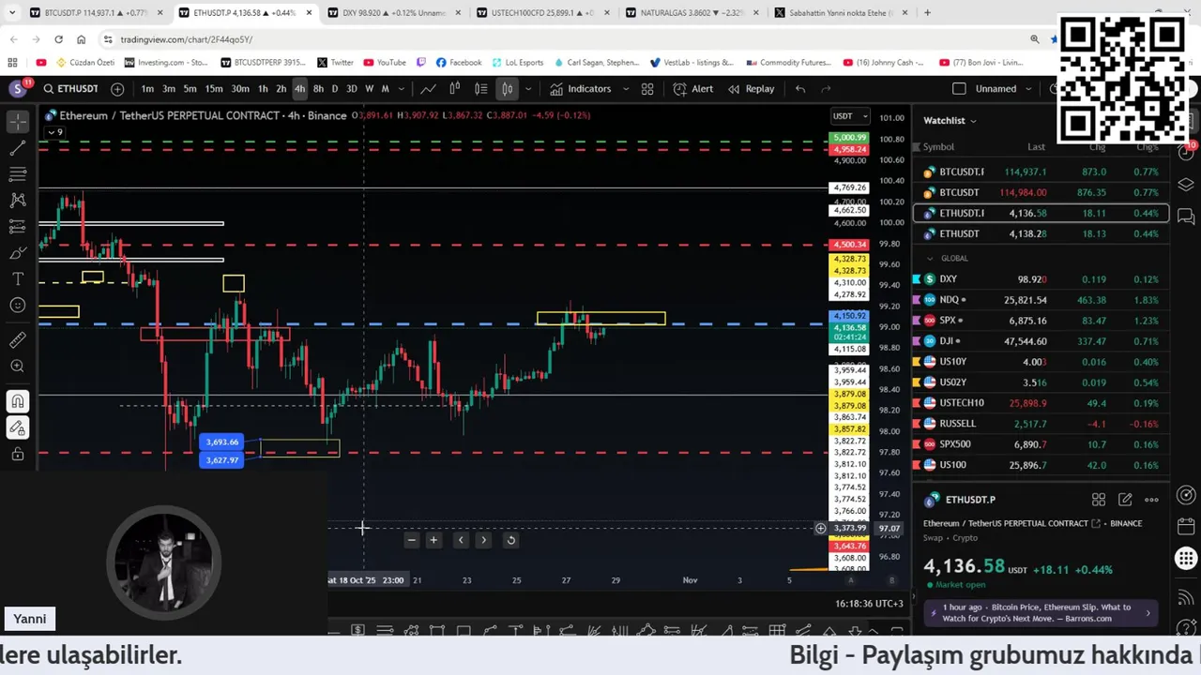Open the Indicators dialog
1201x675 pixels.
pos(581,89)
